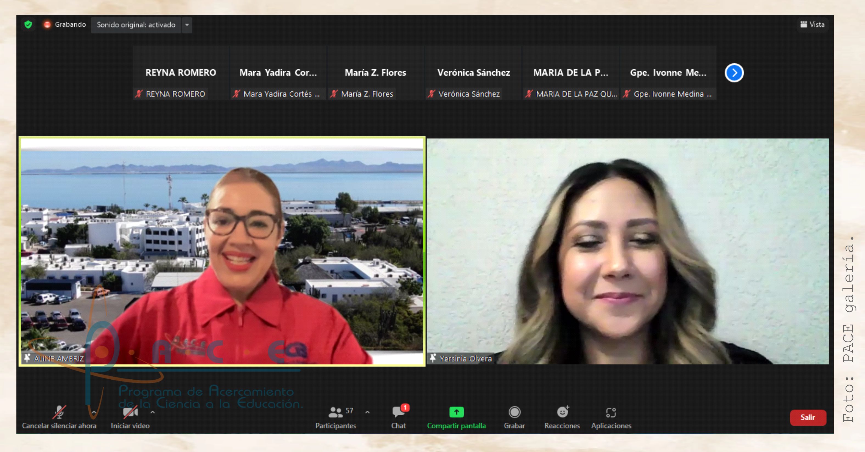This screenshot has height=452, width=865.
Task: Open the Vista layout menu
Action: 812,24
